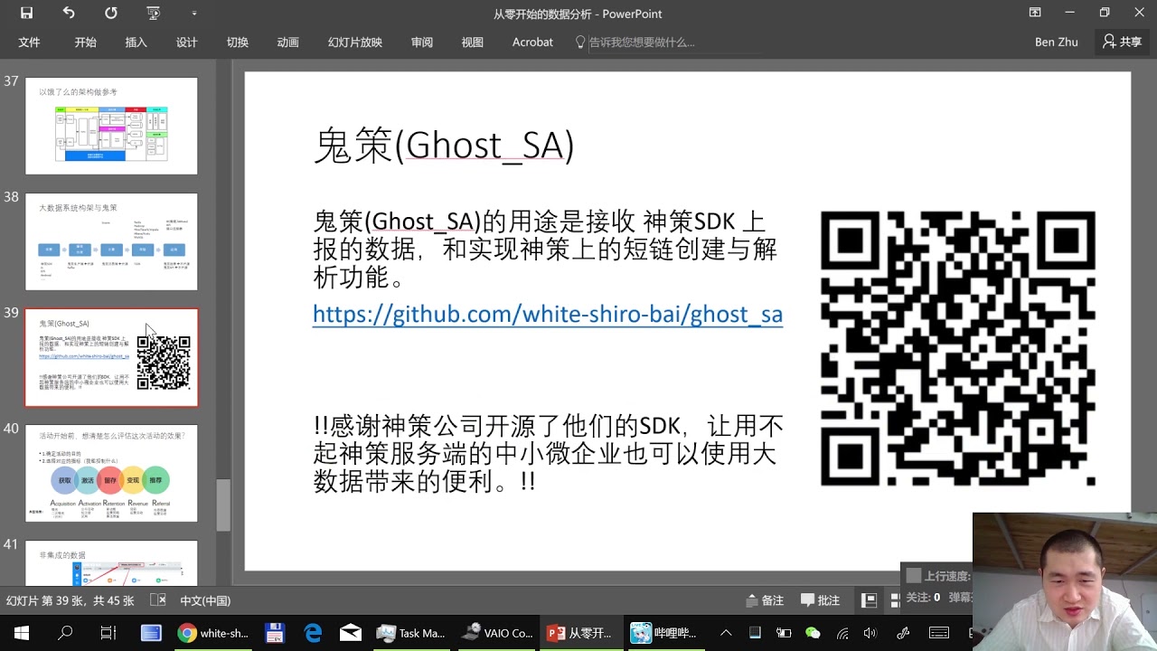Screen dimensions: 1157x651
Task: Toggle the 备注 notes pane
Action: point(765,600)
